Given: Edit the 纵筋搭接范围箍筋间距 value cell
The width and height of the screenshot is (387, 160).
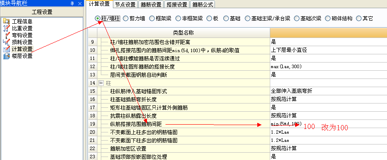Looking at the screenshot, I should tap(328, 124).
